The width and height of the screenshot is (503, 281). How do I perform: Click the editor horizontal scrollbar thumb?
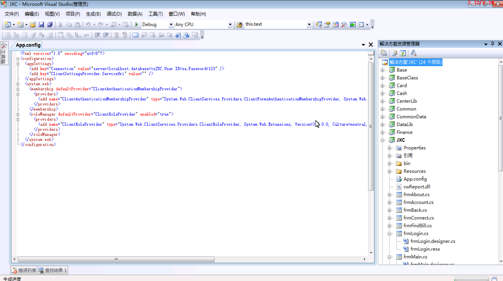(116, 260)
